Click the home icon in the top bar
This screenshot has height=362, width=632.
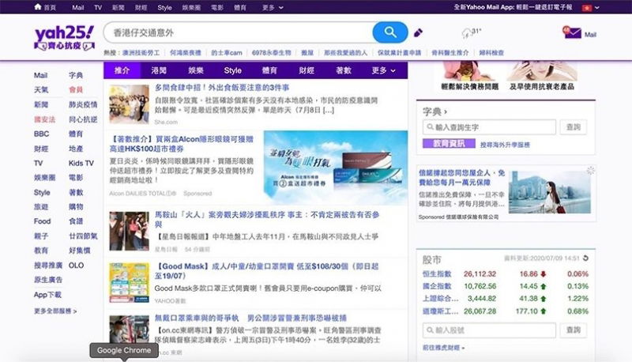click(x=38, y=7)
